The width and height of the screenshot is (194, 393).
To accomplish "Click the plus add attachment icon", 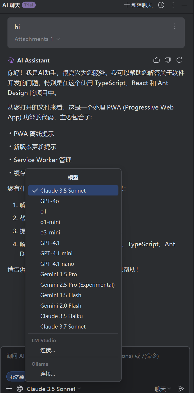I will pos(9,389).
